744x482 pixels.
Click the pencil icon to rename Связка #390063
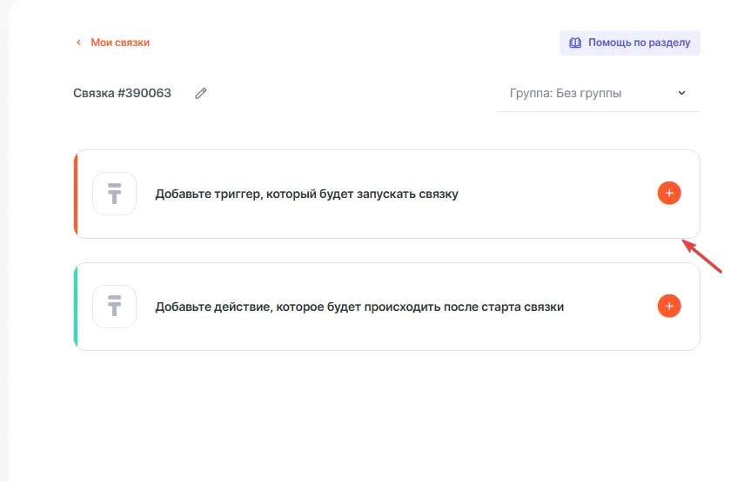point(201,94)
